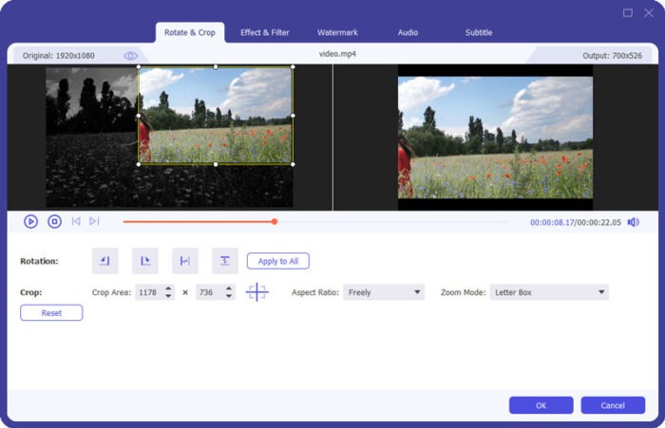Viewport: 665px width, 428px height.
Task: Jump to the previous frame
Action: click(76, 221)
